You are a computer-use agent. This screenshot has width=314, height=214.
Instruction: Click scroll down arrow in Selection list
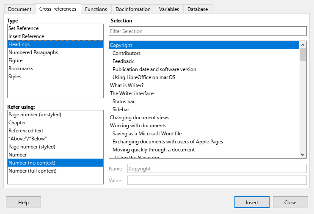tap(303, 154)
